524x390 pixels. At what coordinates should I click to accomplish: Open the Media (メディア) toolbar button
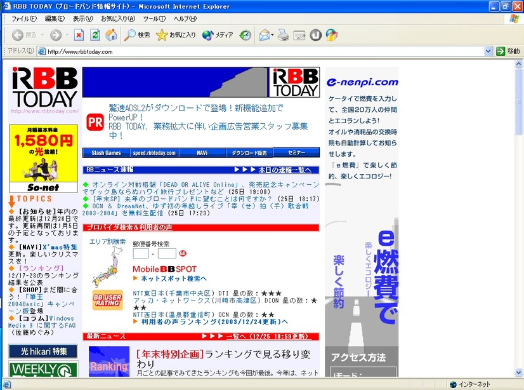tap(218, 35)
